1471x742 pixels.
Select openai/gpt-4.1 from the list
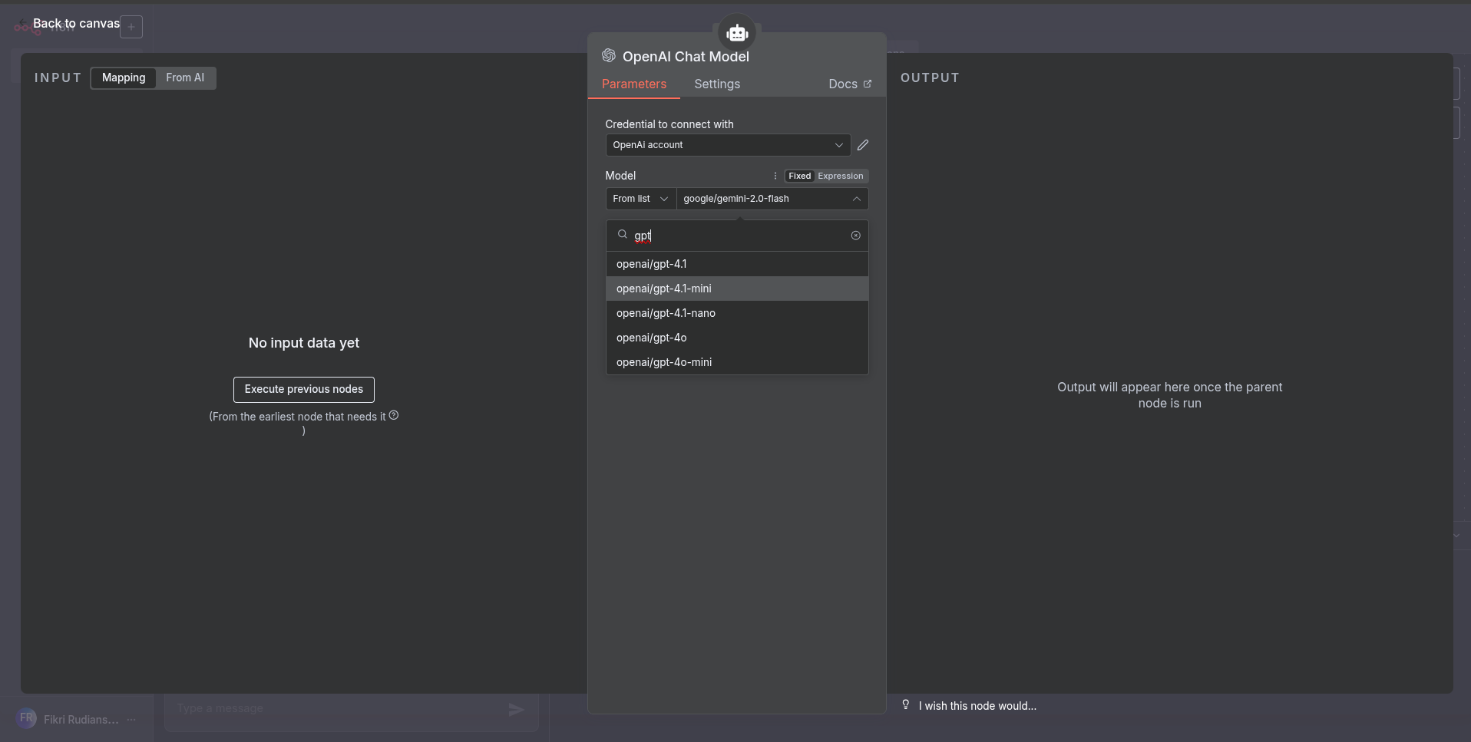pos(737,264)
